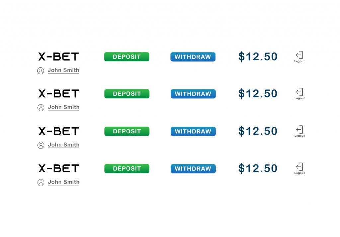Click the John Smith link in the third row
The width and height of the screenshot is (340, 237).
64,145
